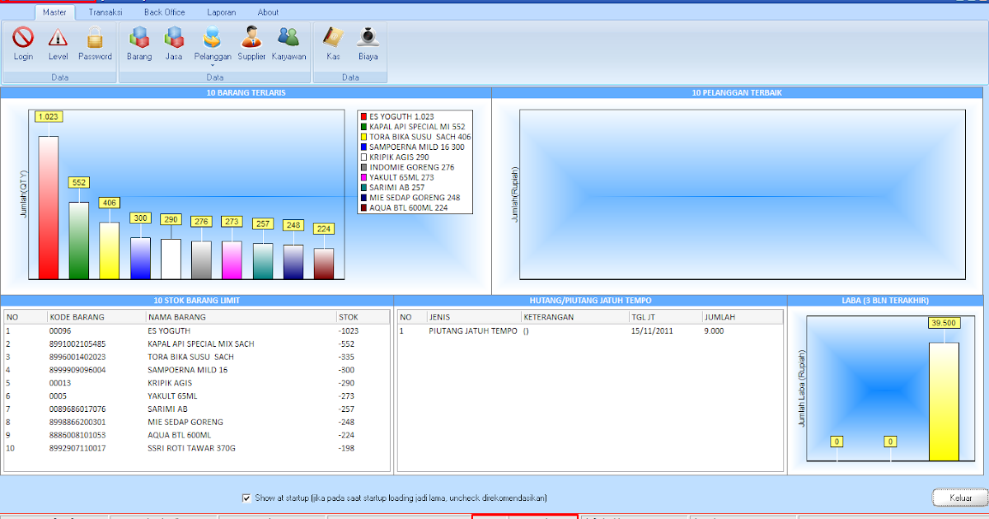The image size is (989, 519).
Task: Open the Level warning icon
Action: coord(58,44)
